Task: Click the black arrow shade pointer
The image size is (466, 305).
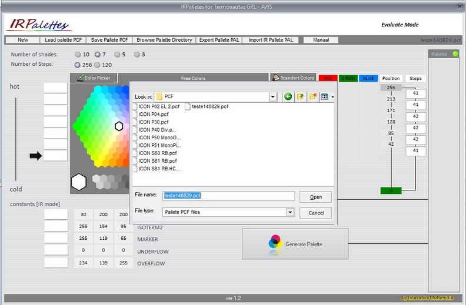Action: (x=36, y=156)
